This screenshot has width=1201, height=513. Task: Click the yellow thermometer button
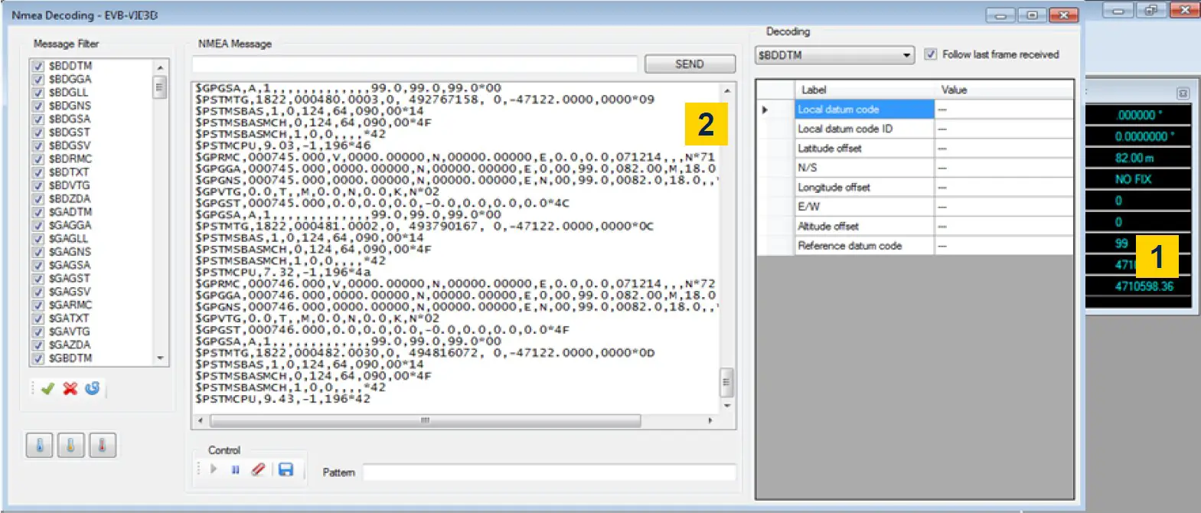click(71, 445)
